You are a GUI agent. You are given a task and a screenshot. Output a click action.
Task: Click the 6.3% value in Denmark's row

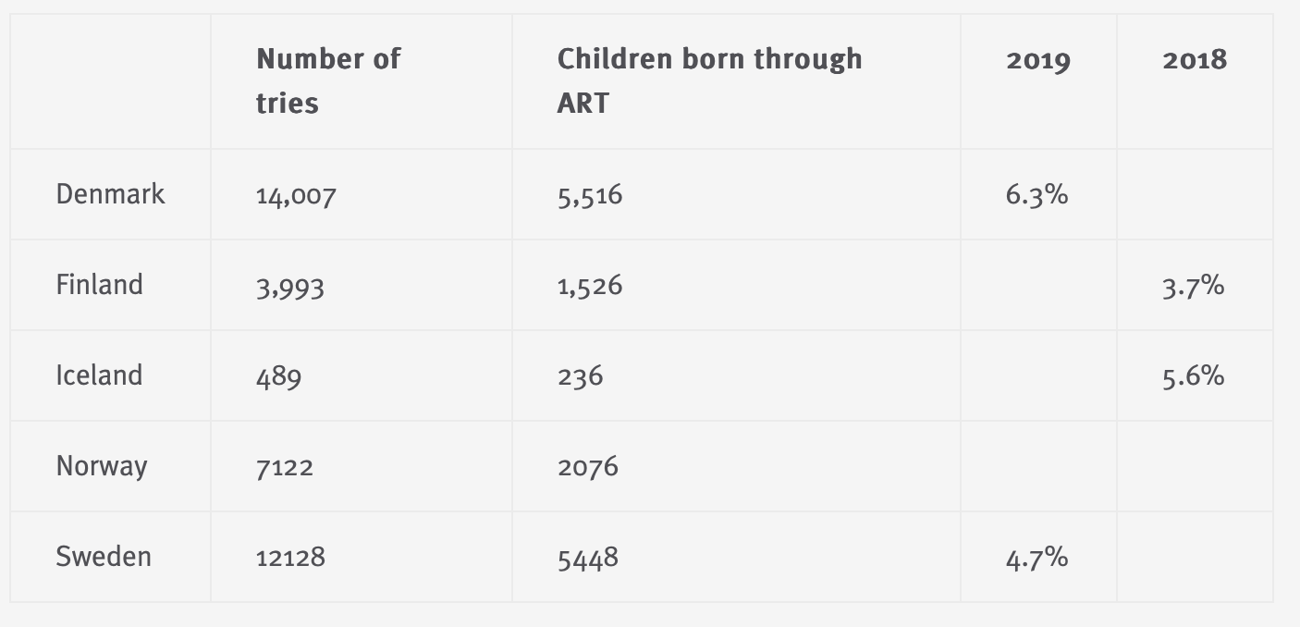click(x=1036, y=195)
